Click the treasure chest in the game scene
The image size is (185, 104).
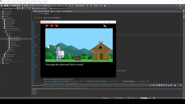[x=77, y=58]
